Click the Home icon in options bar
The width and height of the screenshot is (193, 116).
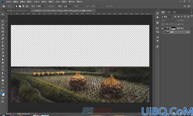click(x=4, y=6)
